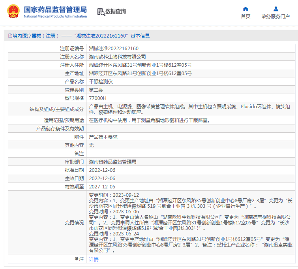Image resolution: width=298 pixels, height=269 pixels.
Task: Click the 基本信息 breadcrumb heading
Action: coord(140,36)
